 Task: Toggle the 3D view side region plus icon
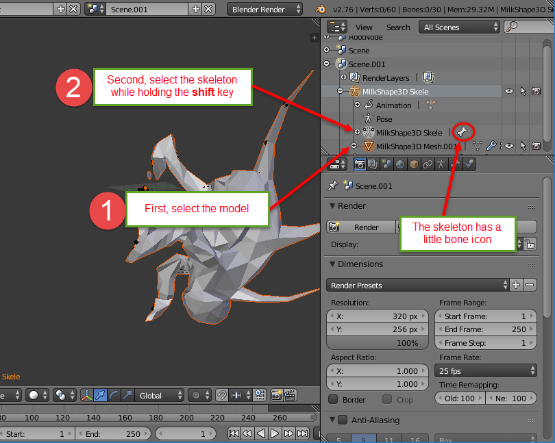[x=314, y=38]
